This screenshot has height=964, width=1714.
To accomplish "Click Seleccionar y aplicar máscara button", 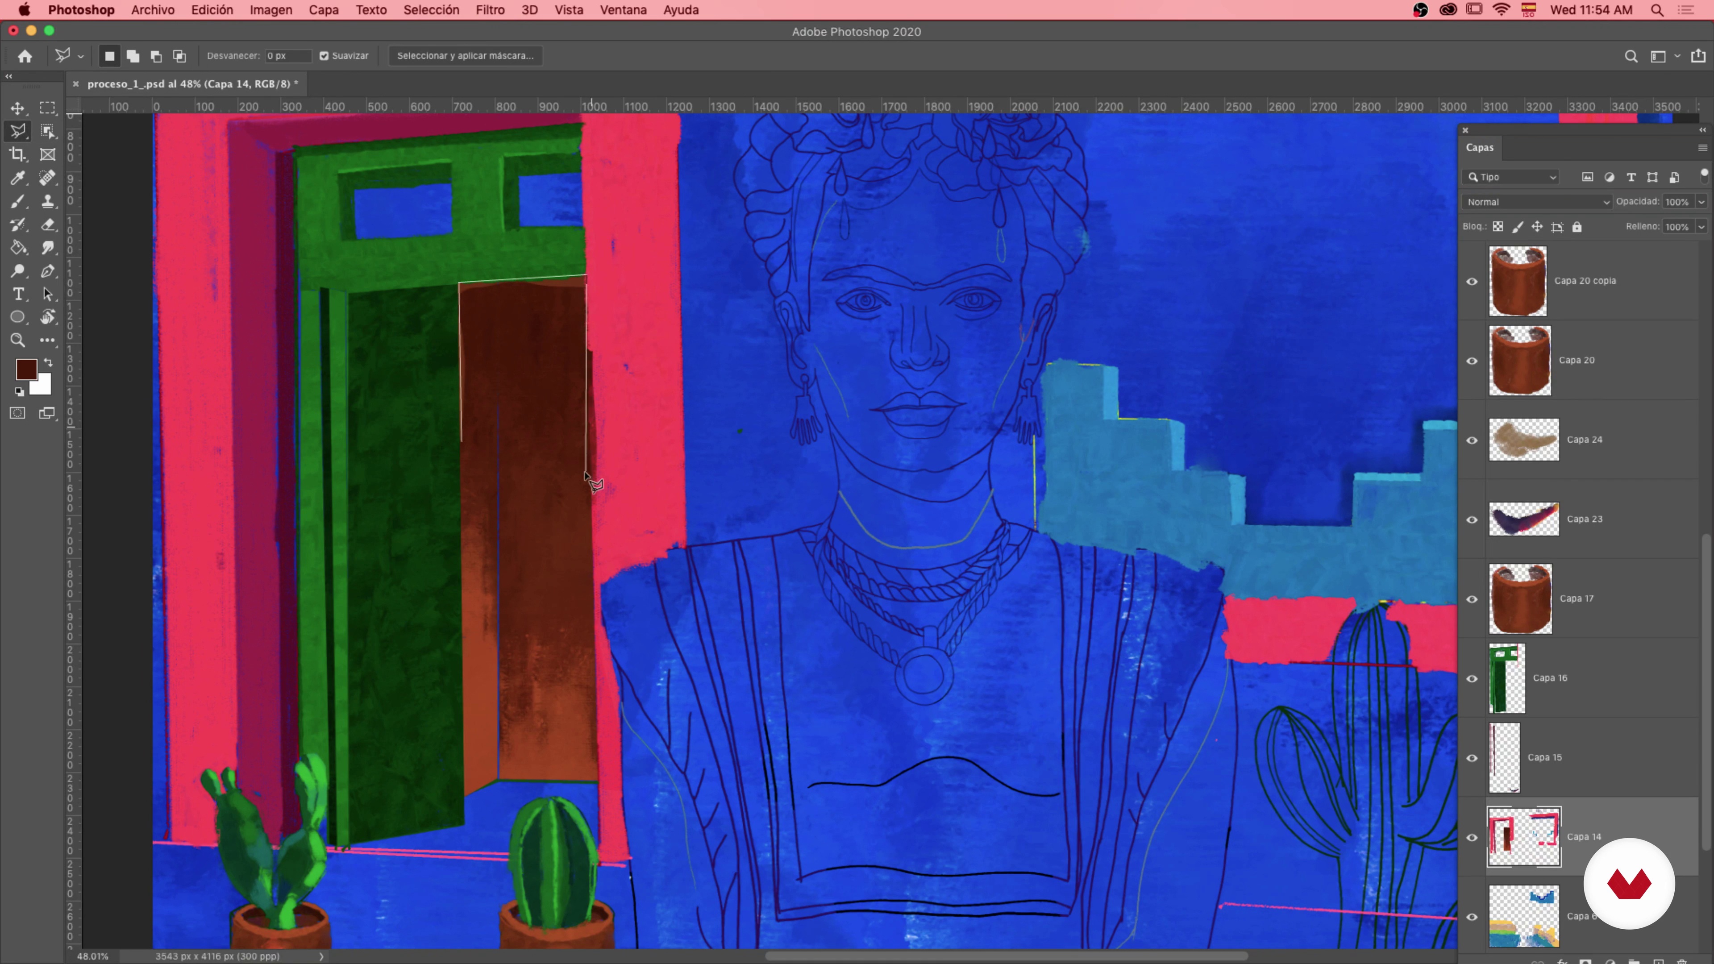I will point(465,56).
